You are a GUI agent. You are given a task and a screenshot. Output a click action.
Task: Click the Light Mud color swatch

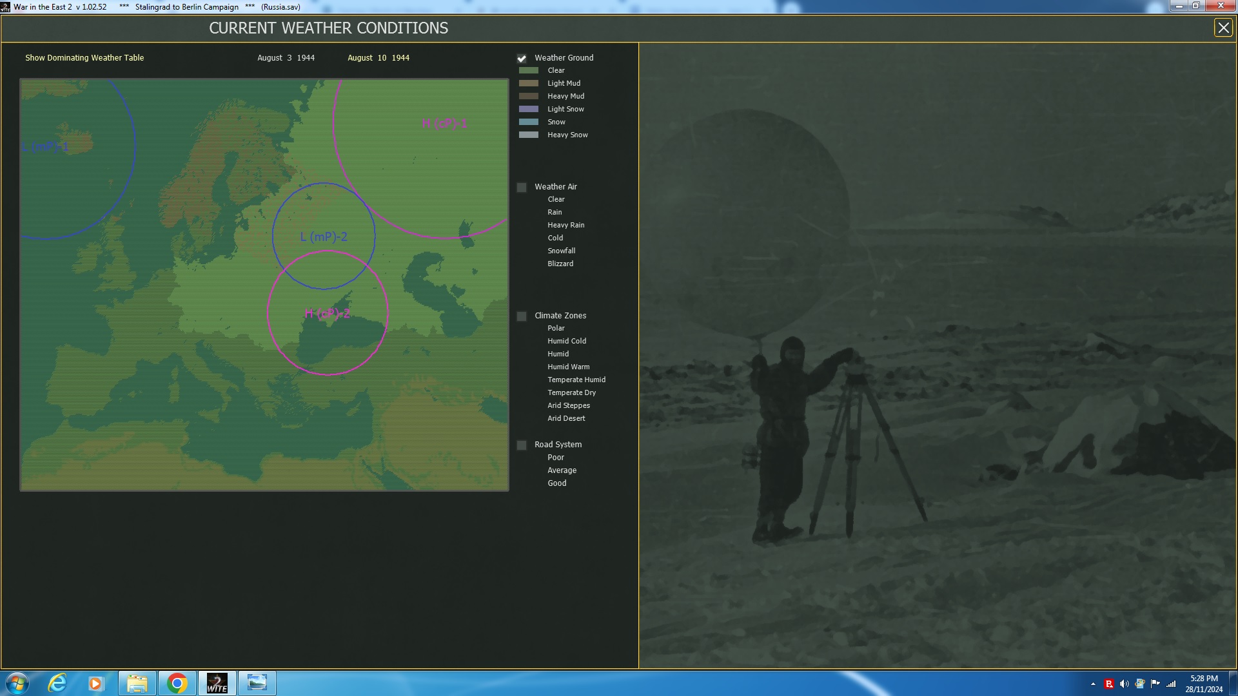pyautogui.click(x=529, y=83)
